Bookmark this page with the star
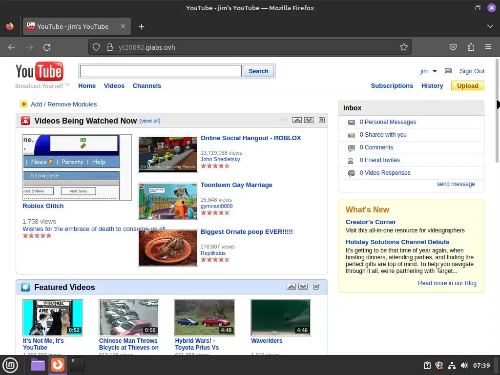Viewport: 500px width, 375px height. point(404,47)
